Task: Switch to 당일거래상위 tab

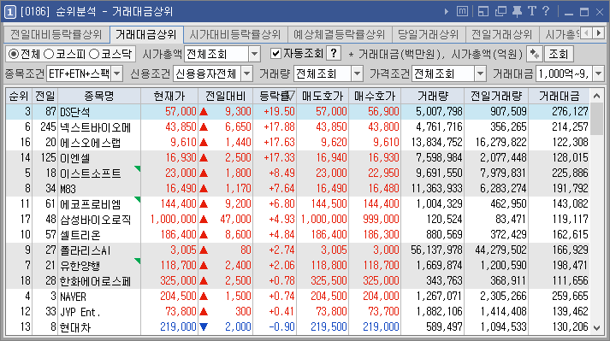Action: pyautogui.click(x=428, y=34)
